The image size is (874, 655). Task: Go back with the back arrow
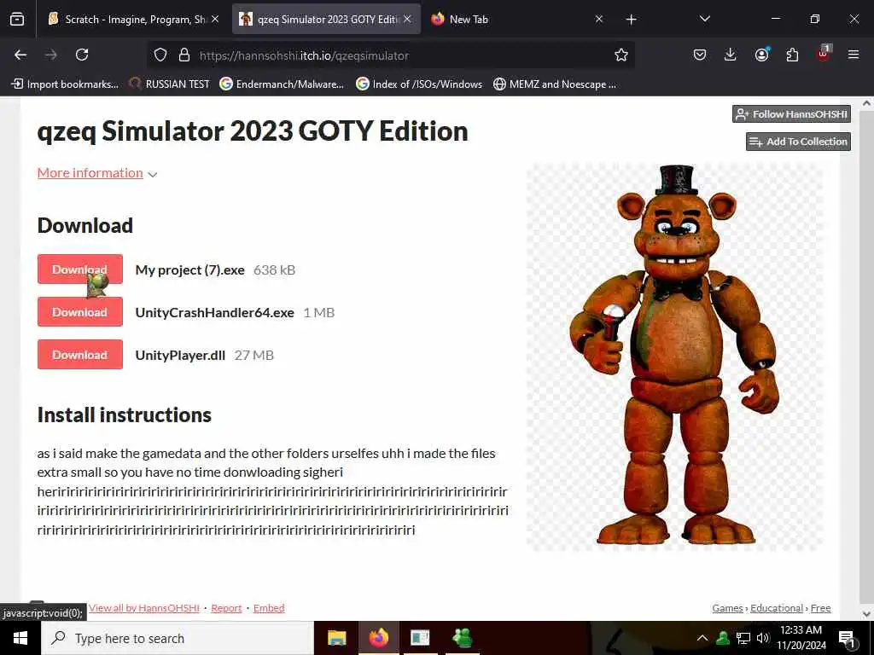click(20, 55)
